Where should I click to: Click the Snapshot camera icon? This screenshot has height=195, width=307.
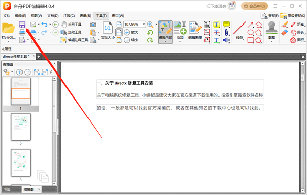click(93, 25)
